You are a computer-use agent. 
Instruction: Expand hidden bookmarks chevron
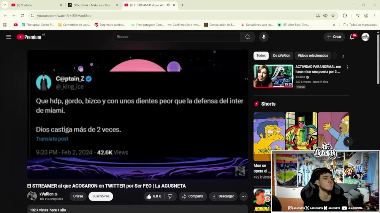point(334,25)
